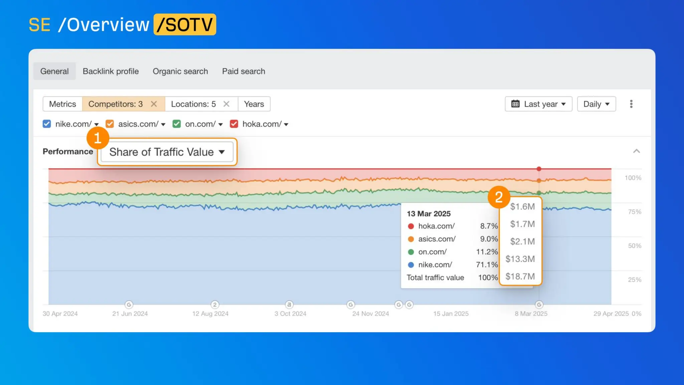Click the calendar icon in Last year
This screenshot has width=684, height=385.
click(515, 104)
